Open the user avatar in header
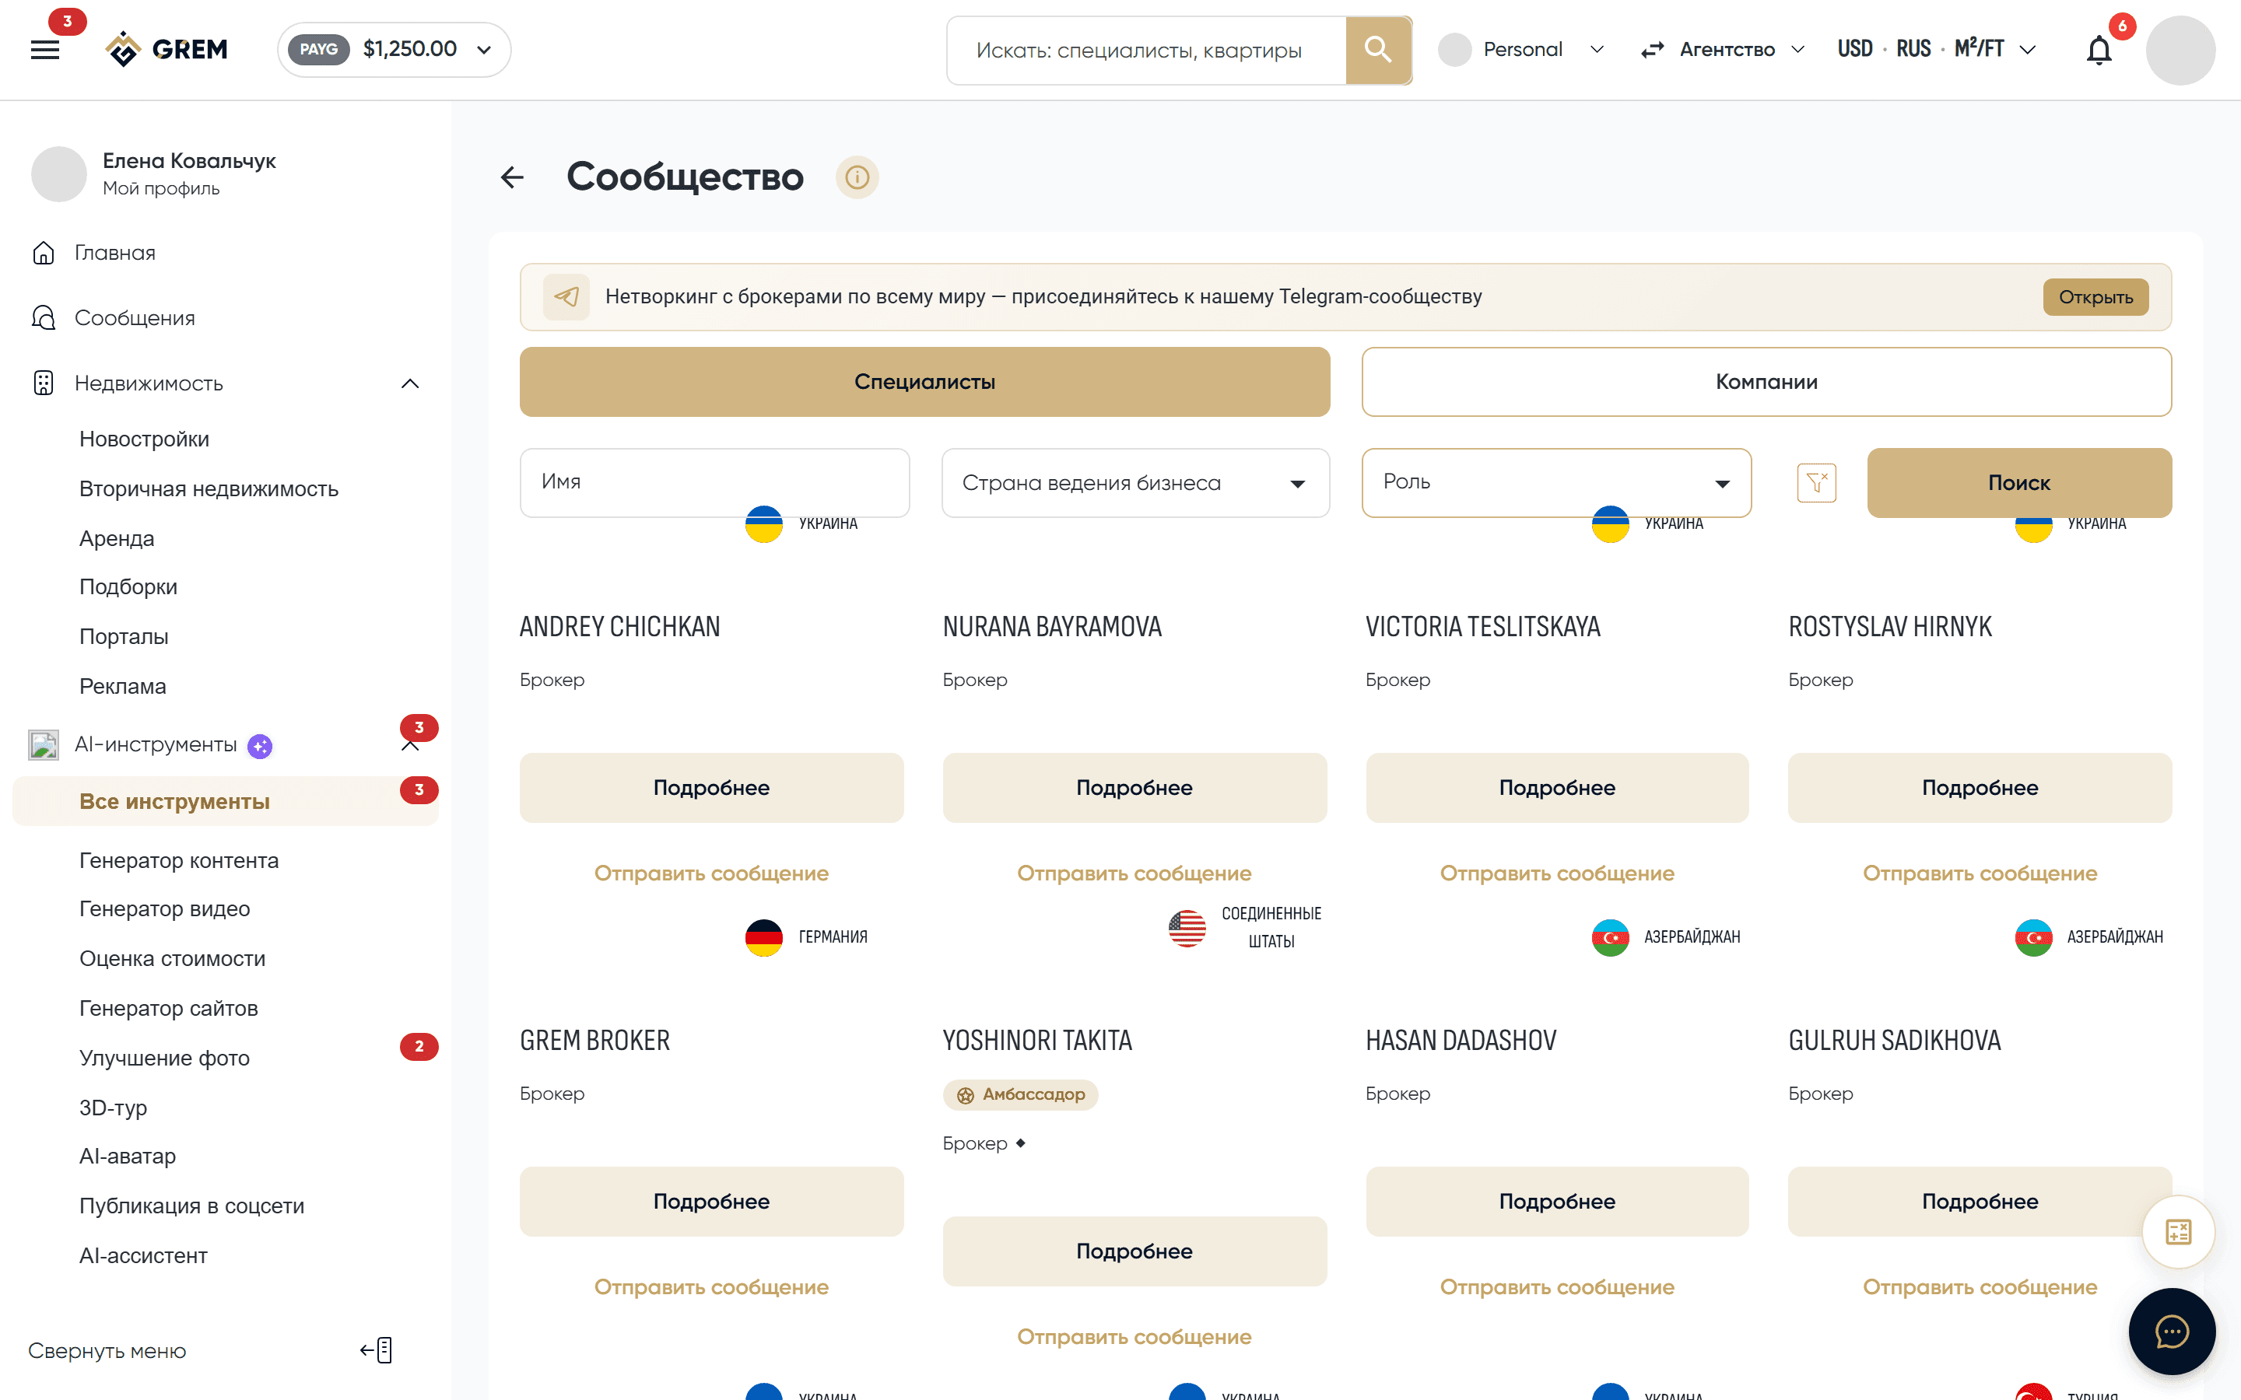2241x1400 pixels. point(2180,50)
